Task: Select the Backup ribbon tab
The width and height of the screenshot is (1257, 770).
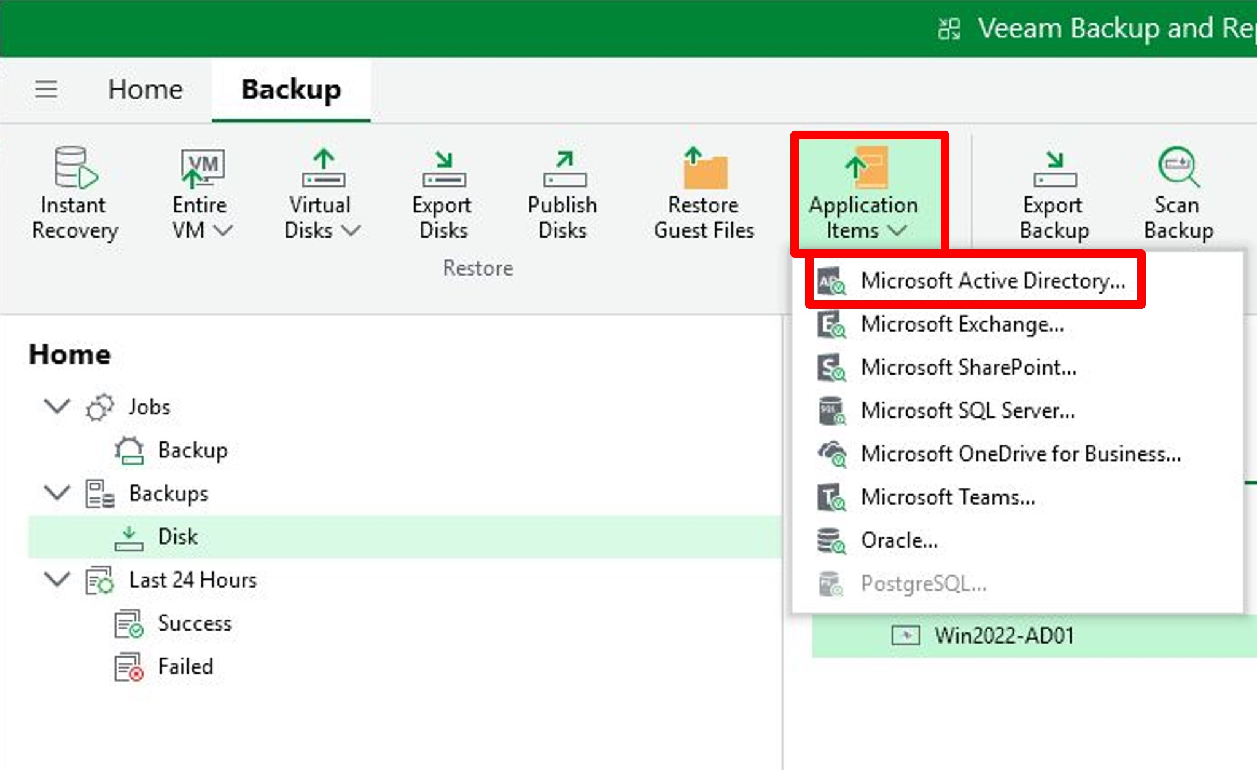Action: click(291, 90)
